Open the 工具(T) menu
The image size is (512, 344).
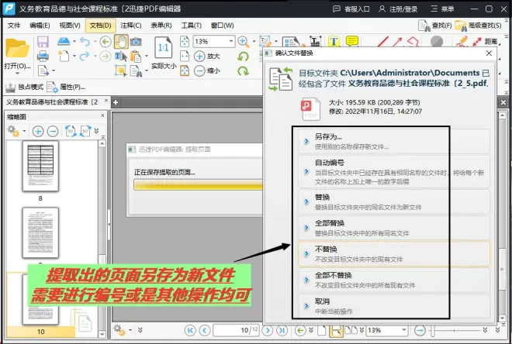[x=192, y=26]
